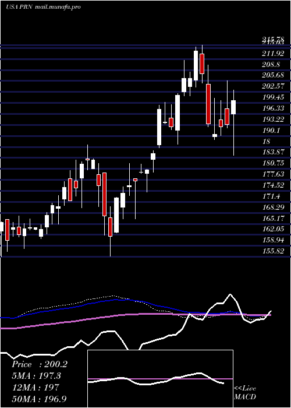Click the 'Price : 200.2' readout
Viewport: 291px width, 408px height.
[40, 364]
